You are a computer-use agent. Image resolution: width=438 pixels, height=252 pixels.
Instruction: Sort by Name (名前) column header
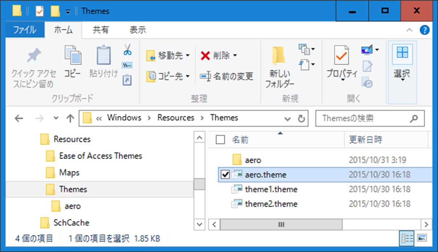click(x=240, y=139)
